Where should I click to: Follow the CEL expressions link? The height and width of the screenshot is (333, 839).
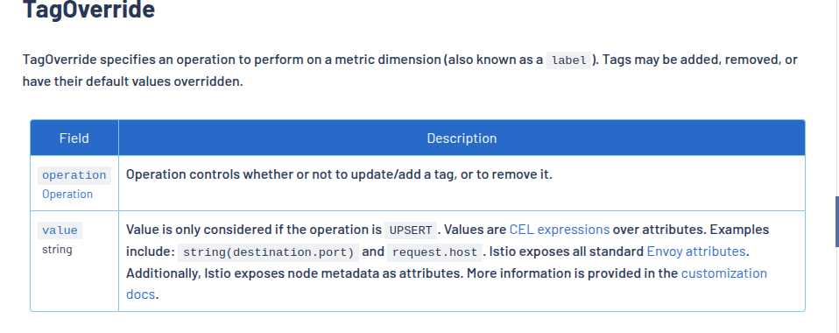click(x=559, y=230)
